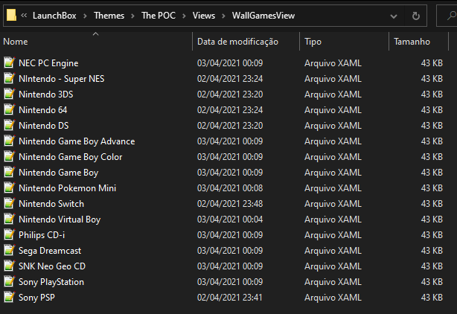Navigate to The POC breadcrumb
Viewport: 457px width, 314px height.
pyautogui.click(x=159, y=16)
